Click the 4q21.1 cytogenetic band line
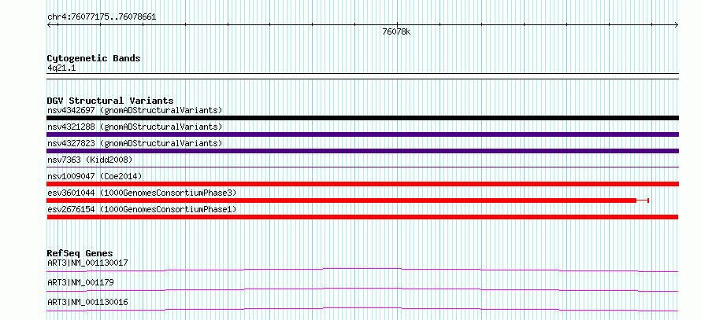The width and height of the screenshot is (701, 320). tap(362, 76)
